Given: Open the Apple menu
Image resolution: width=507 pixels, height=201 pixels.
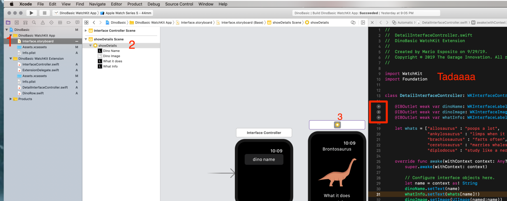Looking at the screenshot, I should (x=11, y=4).
